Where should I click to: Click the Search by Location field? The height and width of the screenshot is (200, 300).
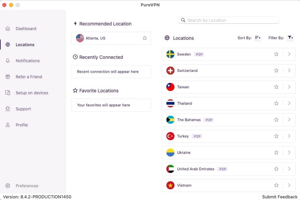pyautogui.click(x=228, y=20)
